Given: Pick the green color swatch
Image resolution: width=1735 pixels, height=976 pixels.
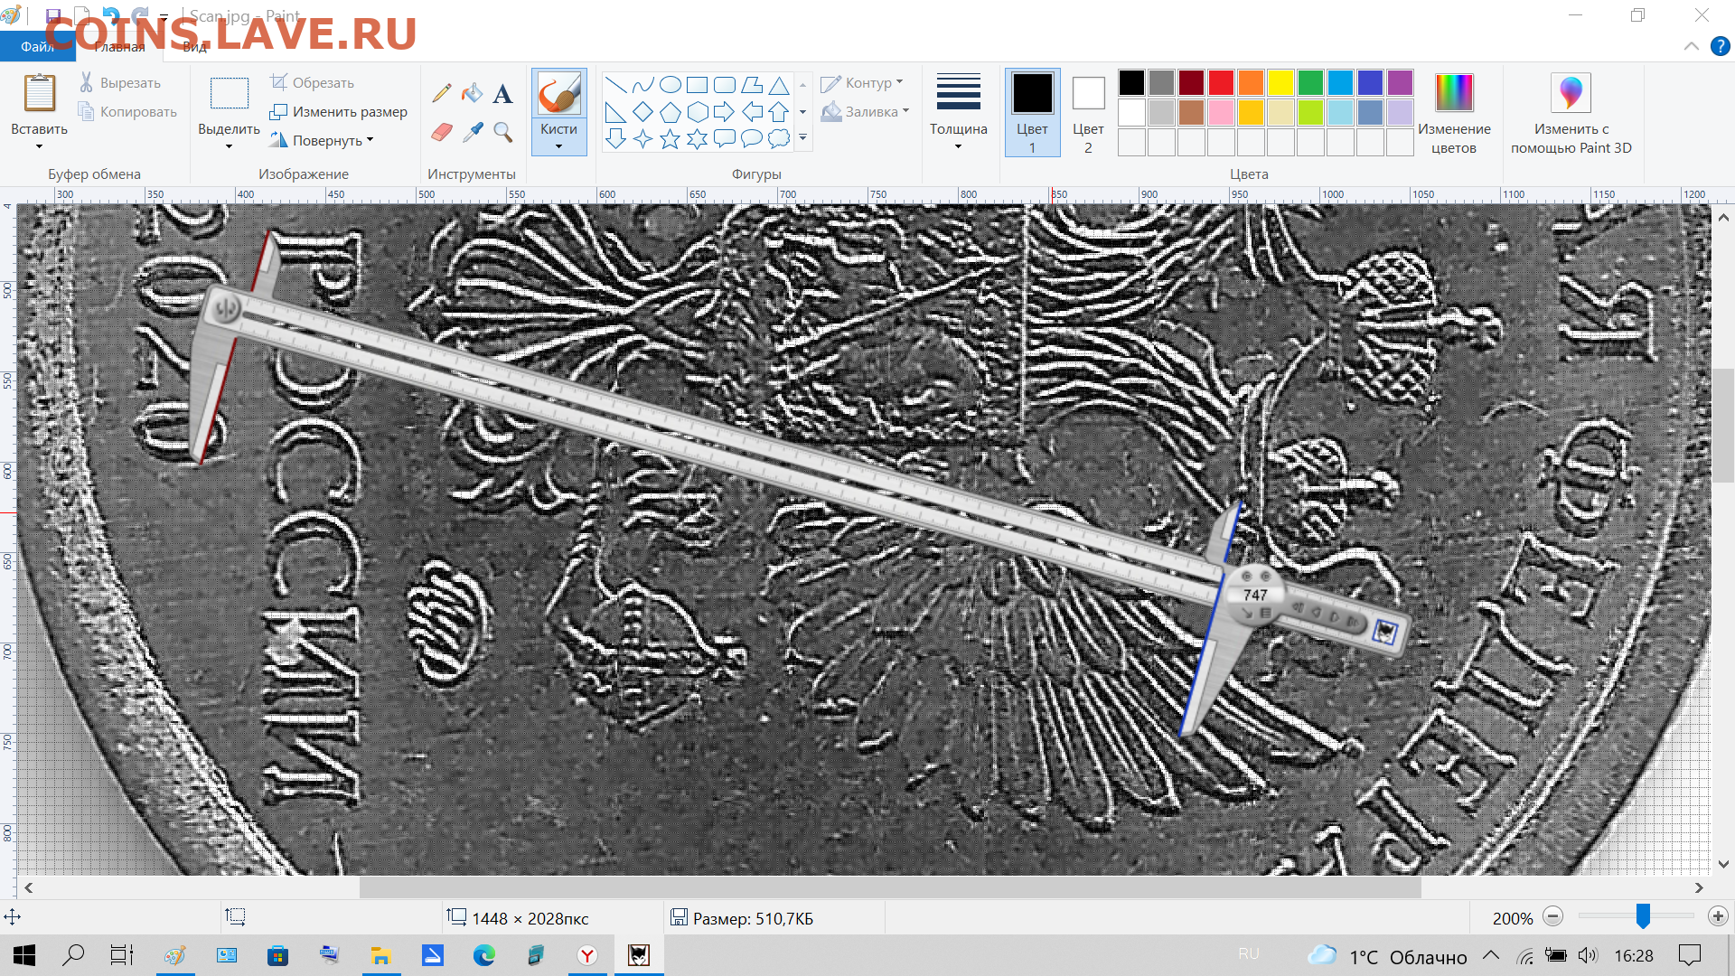Looking at the screenshot, I should coord(1310,82).
